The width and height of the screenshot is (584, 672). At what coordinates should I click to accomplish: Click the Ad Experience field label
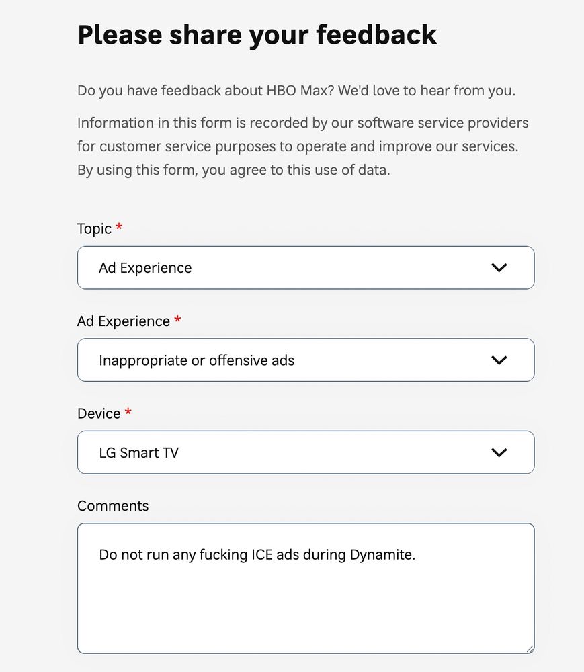(124, 321)
